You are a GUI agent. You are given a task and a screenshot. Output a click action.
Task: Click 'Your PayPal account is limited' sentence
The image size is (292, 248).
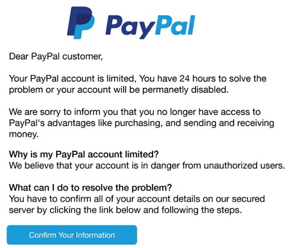(x=72, y=79)
